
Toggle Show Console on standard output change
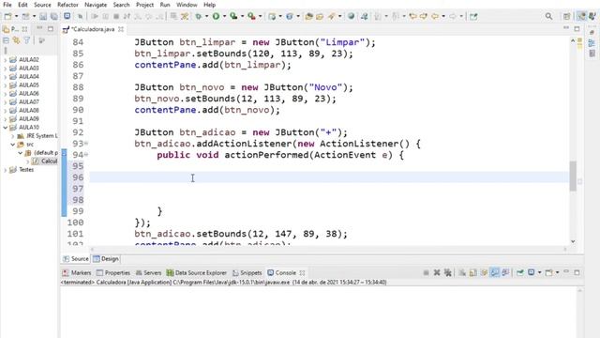click(x=495, y=272)
